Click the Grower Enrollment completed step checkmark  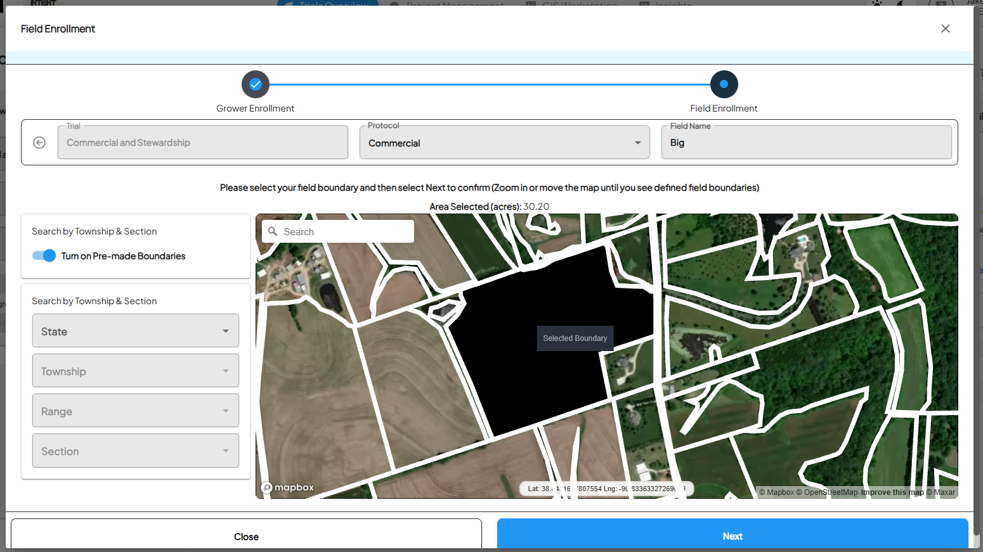tap(256, 84)
